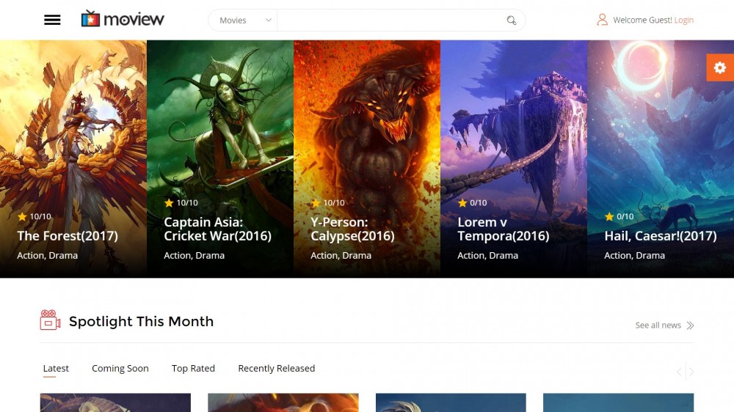This screenshot has height=412, width=734.
Task: Expand the Movies category dropdown
Action: pos(243,20)
